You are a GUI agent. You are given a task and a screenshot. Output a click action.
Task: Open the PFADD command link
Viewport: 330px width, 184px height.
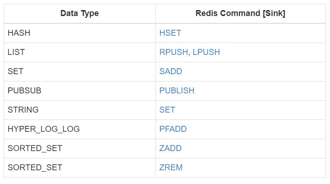(173, 129)
